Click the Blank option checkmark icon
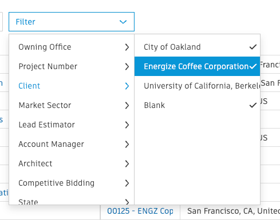This screenshot has width=280, height=220. tap(253, 105)
